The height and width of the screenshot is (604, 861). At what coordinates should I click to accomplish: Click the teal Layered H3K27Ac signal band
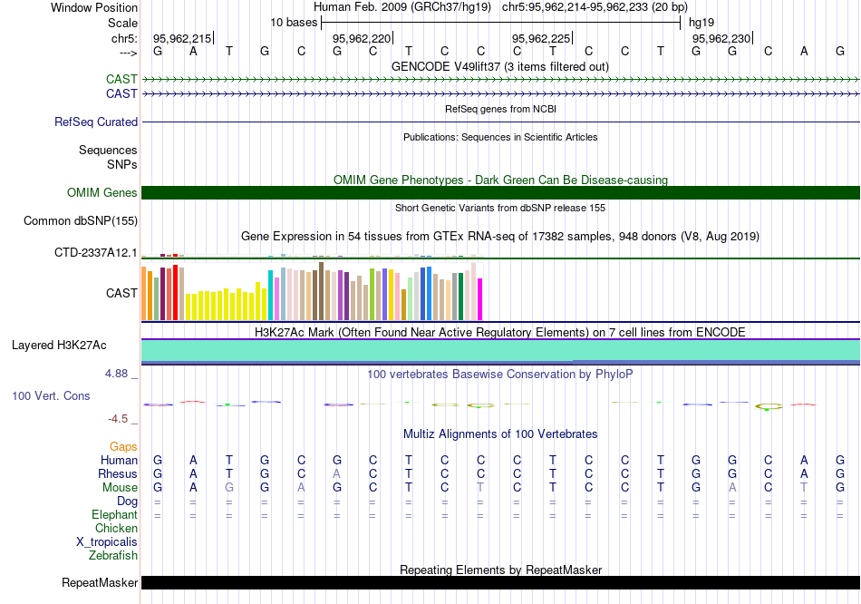click(500, 350)
